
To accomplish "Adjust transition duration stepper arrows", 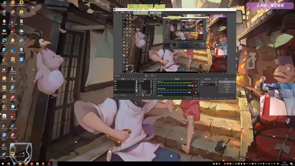I will pyautogui.click(x=216, y=85).
